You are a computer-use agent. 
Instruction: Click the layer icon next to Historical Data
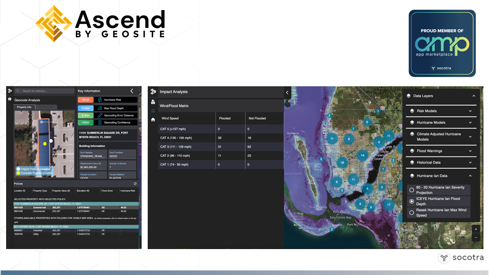[412, 162]
